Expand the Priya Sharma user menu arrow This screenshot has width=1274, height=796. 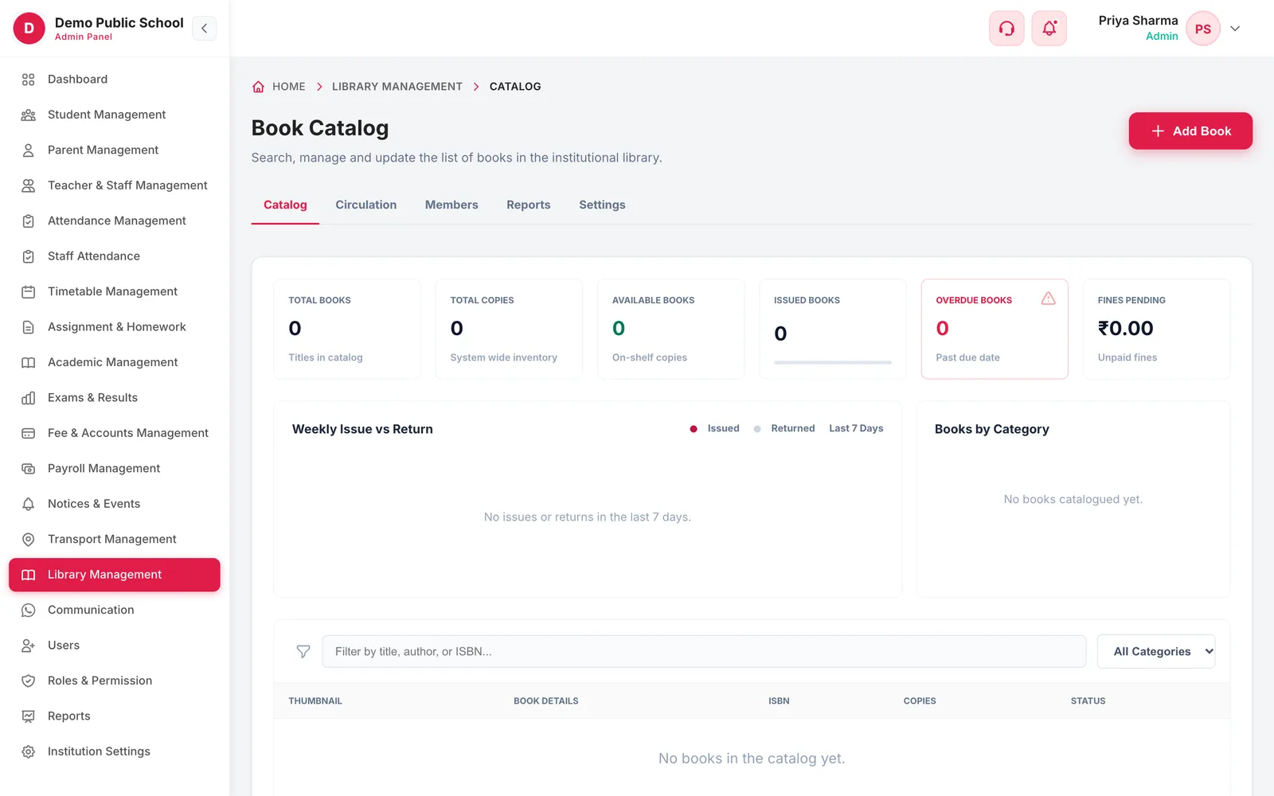(1235, 29)
